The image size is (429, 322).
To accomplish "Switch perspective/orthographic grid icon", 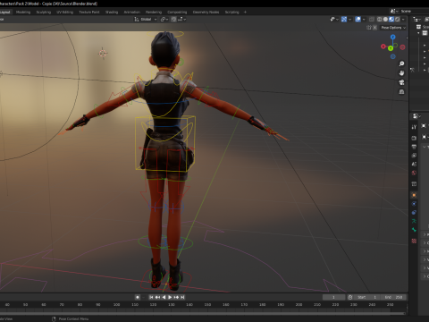I will point(401,92).
